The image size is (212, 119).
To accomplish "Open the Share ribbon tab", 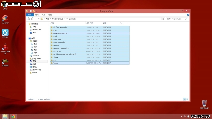I will (x=43, y=15).
